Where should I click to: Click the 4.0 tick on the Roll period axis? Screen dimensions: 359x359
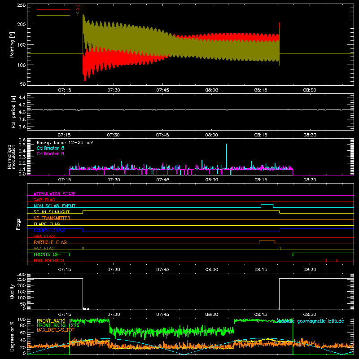[x=22, y=112]
